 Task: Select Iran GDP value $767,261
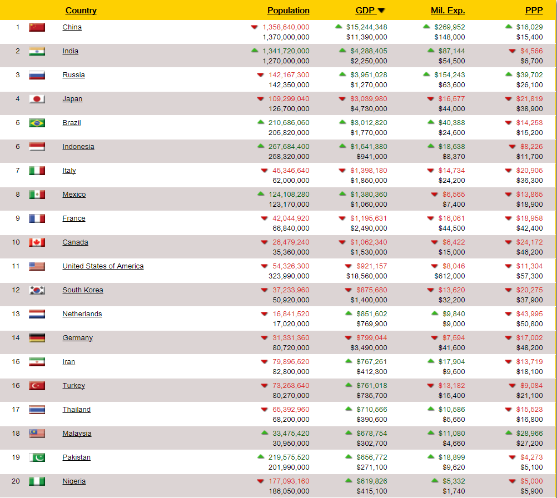pyautogui.click(x=372, y=362)
